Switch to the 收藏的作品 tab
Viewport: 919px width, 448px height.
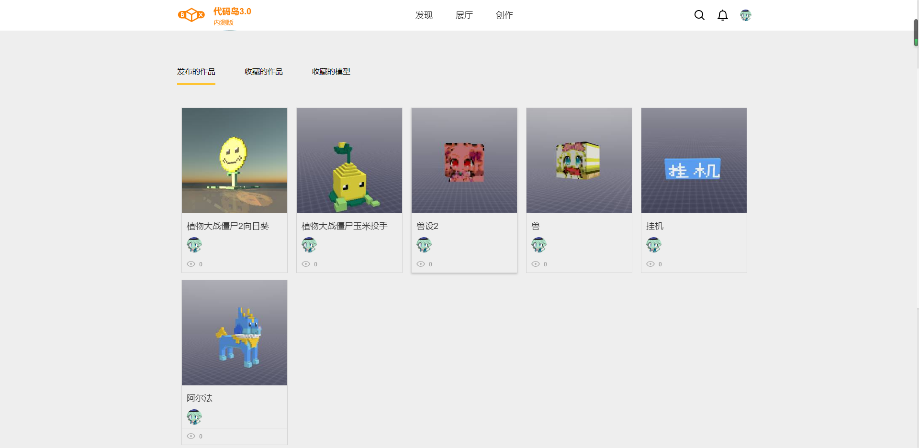point(264,72)
